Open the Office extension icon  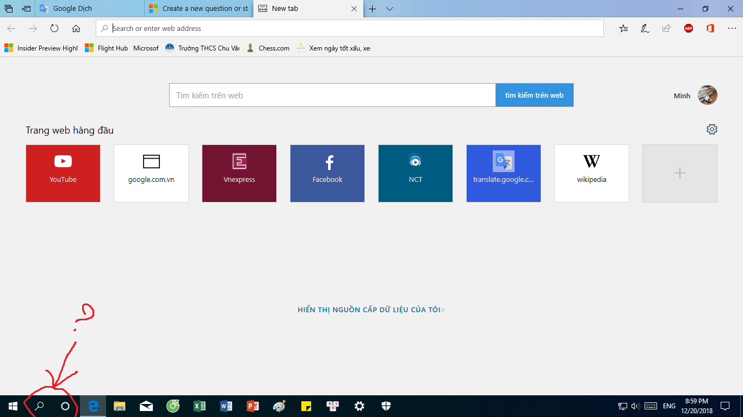(710, 28)
